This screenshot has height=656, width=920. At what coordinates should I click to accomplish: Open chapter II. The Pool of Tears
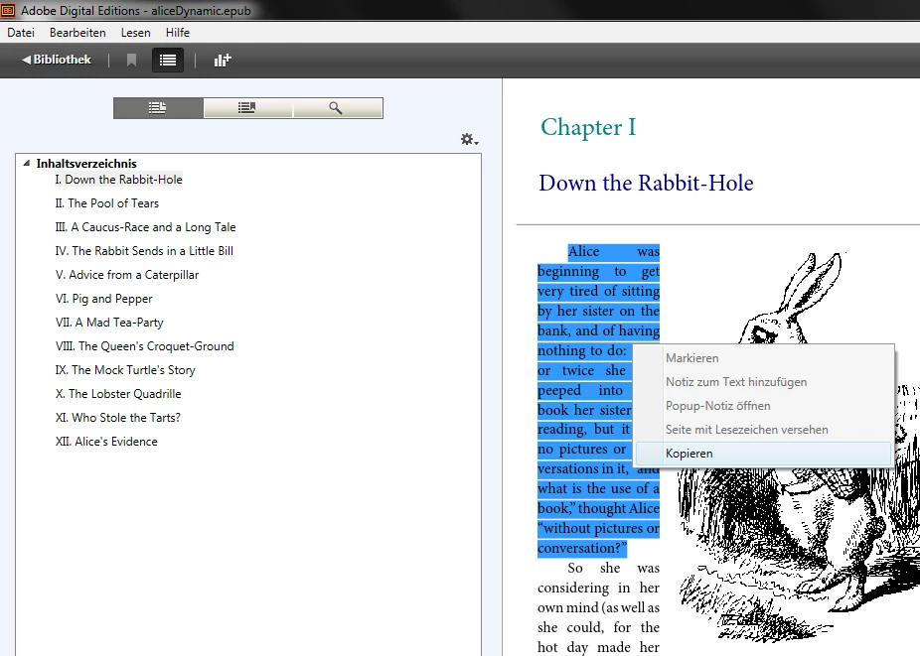coord(106,203)
